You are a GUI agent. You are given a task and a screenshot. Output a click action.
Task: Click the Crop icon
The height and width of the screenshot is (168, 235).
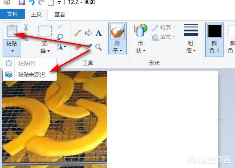(x=60, y=27)
